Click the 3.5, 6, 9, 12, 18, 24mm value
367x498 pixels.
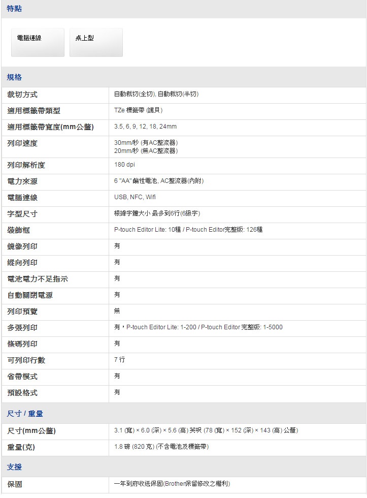145,127
